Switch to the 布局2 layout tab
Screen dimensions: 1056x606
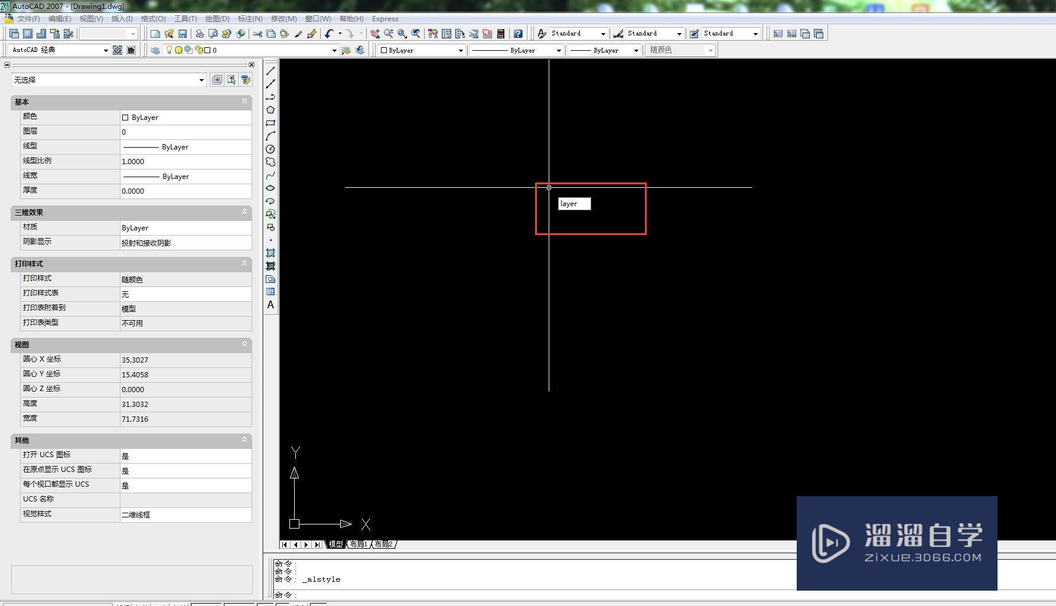pyautogui.click(x=383, y=544)
